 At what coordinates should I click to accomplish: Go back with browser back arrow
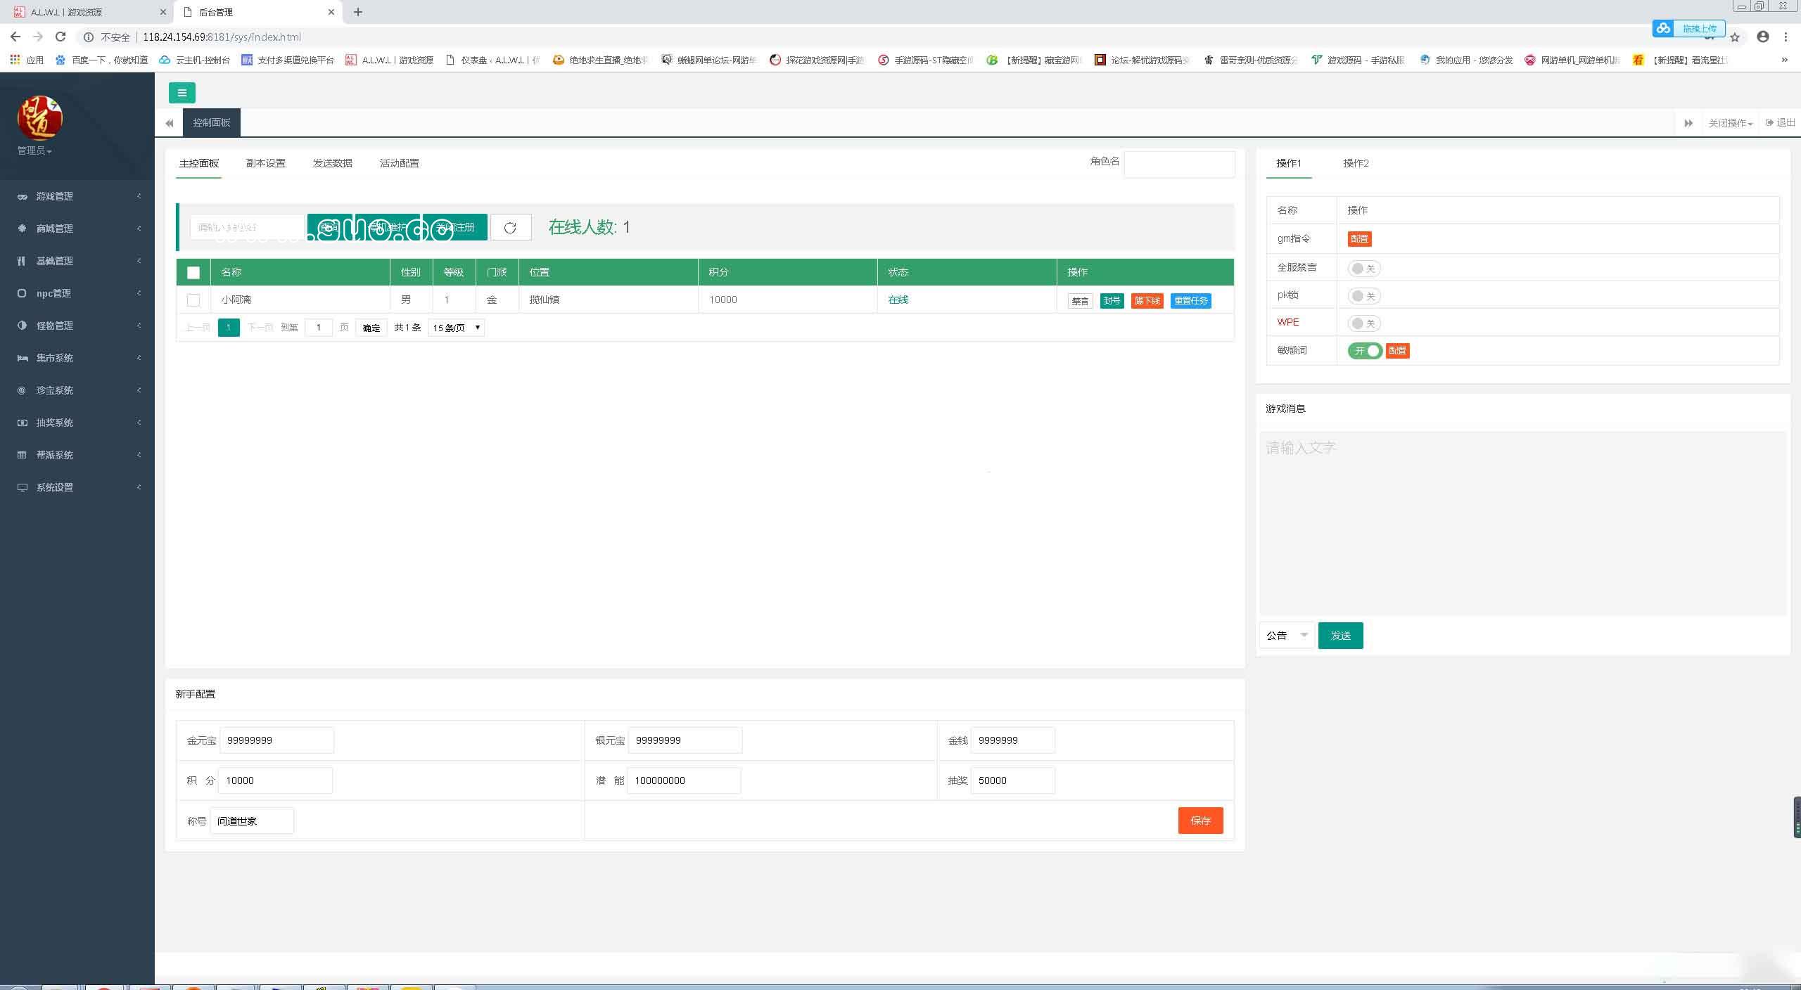pyautogui.click(x=15, y=37)
